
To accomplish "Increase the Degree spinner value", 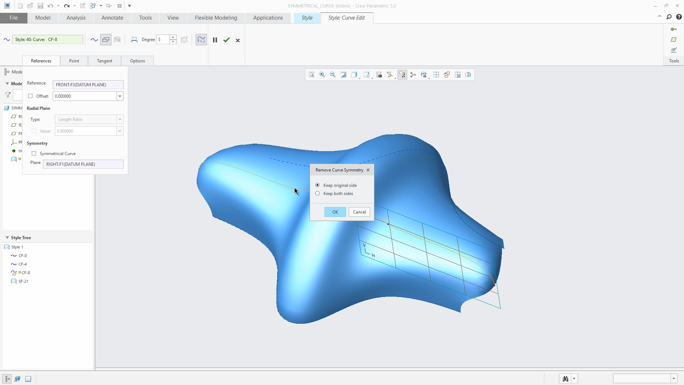I will click(x=173, y=37).
